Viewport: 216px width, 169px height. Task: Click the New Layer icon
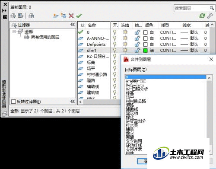tap(56, 16)
